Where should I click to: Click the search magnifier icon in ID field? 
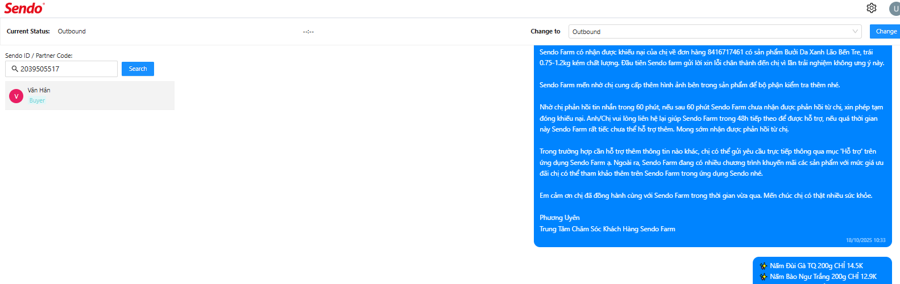point(15,69)
